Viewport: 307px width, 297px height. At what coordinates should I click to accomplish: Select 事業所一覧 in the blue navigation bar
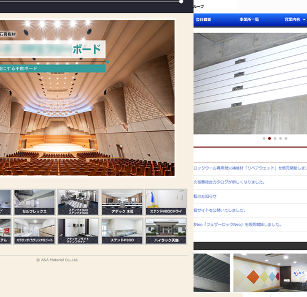point(249,20)
